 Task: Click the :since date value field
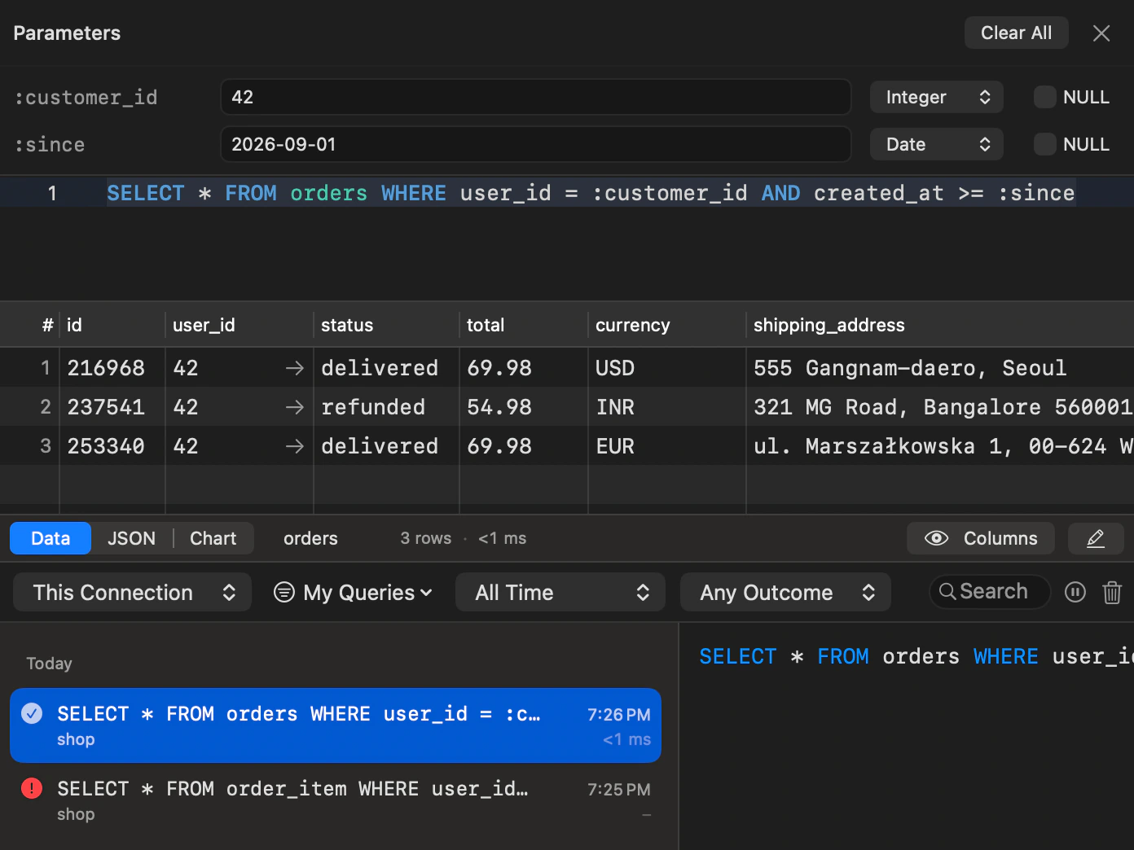[x=536, y=144]
